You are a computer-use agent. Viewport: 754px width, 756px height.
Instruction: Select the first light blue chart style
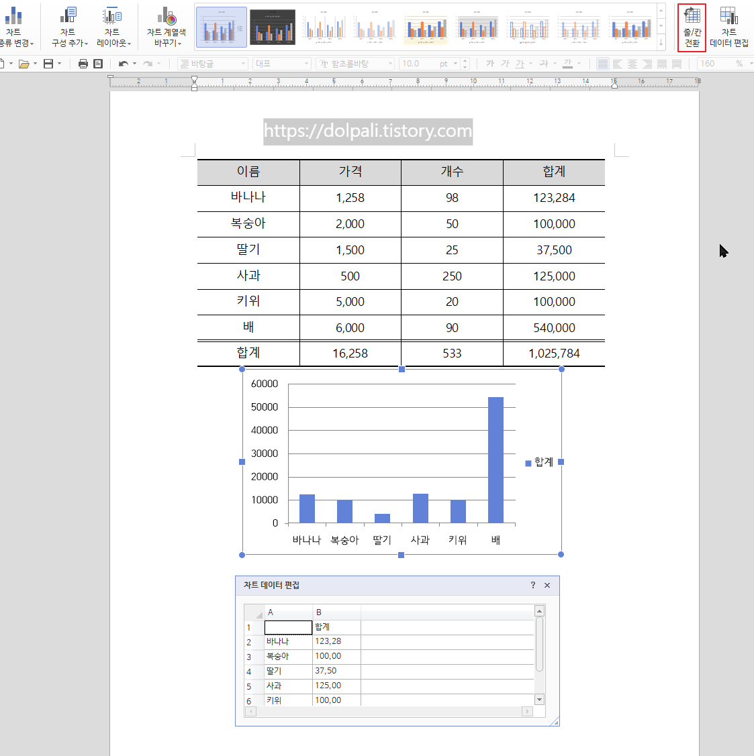(221, 27)
